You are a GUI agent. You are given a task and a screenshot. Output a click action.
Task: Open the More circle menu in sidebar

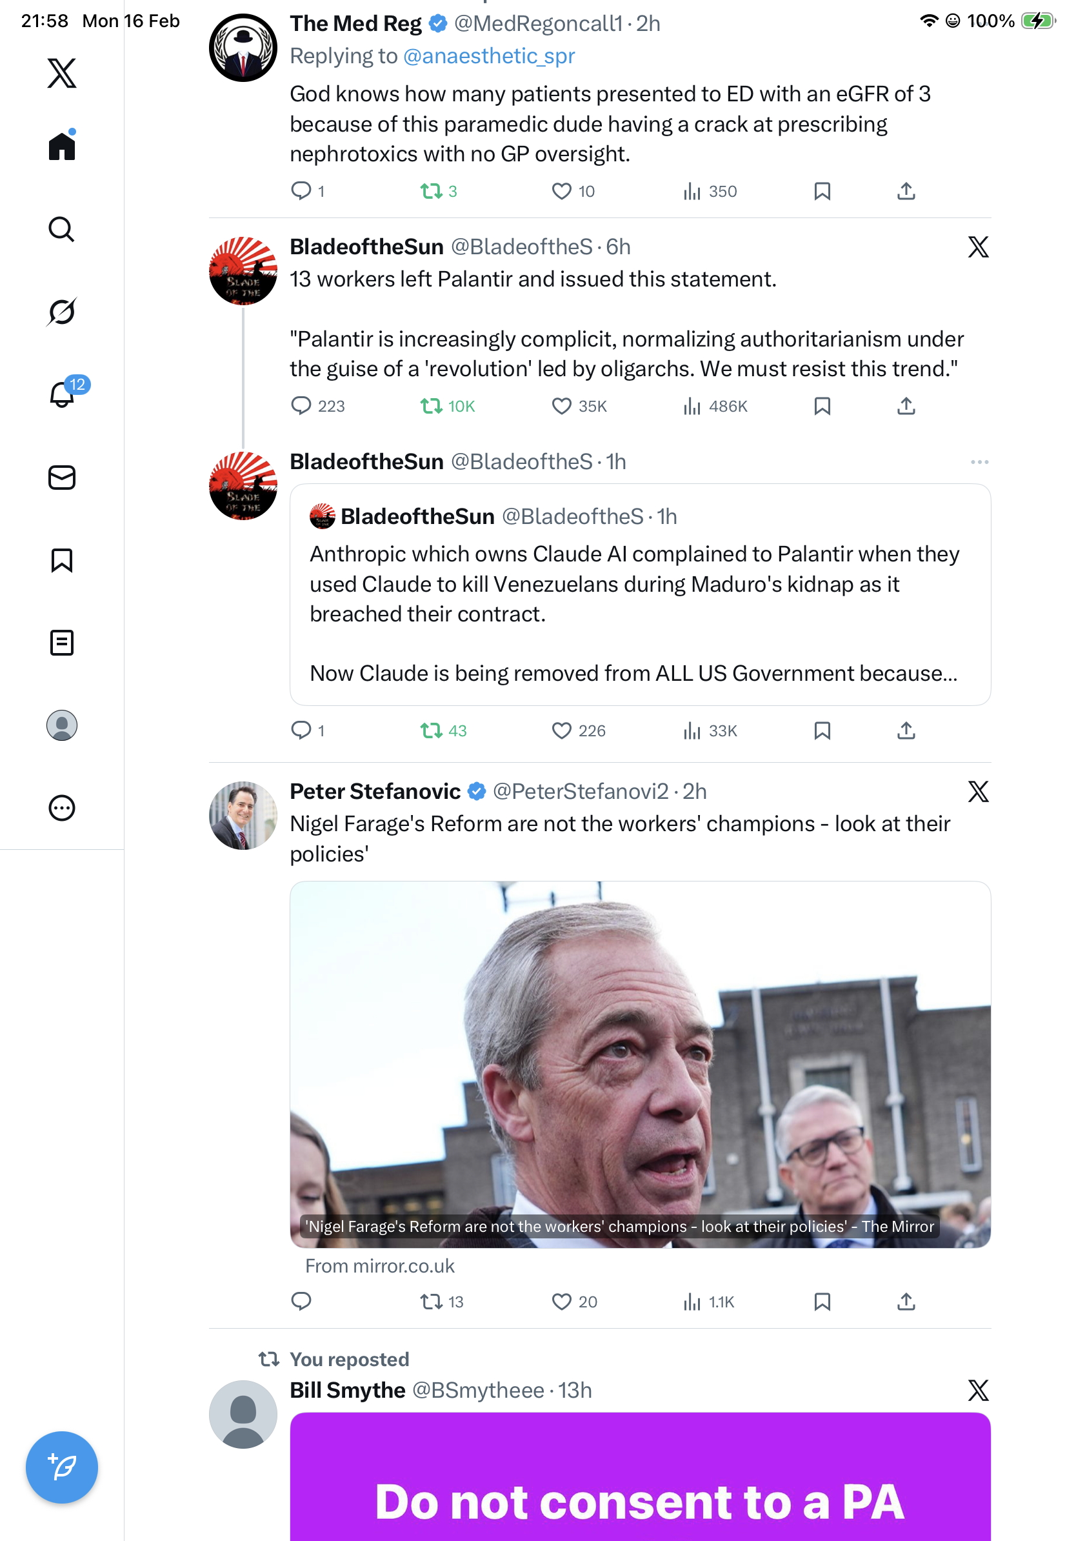(x=62, y=808)
